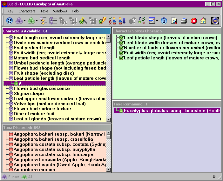This screenshot has height=181, width=223.
Task: Click Taxa Discarded scrollbar down arrow
Action: (109, 170)
